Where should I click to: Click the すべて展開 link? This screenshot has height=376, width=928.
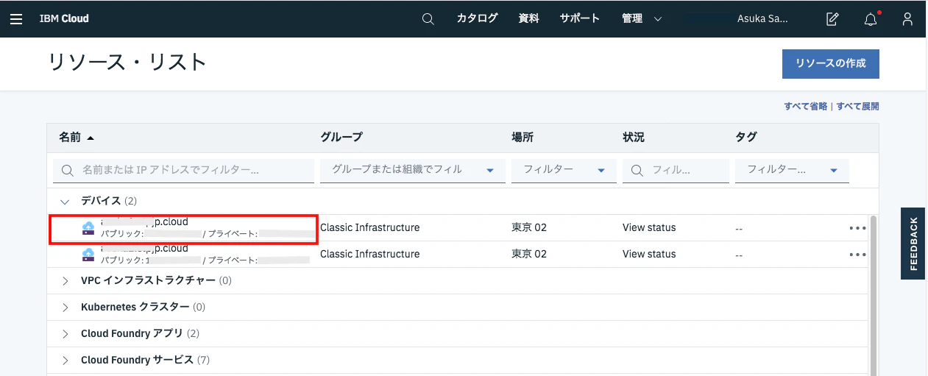click(x=857, y=107)
